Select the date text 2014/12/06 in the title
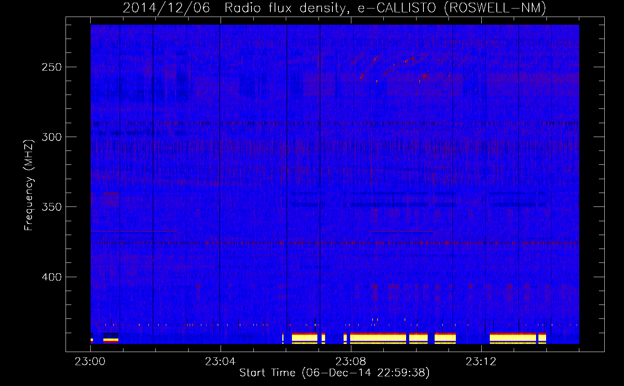624x386 pixels. (166, 8)
